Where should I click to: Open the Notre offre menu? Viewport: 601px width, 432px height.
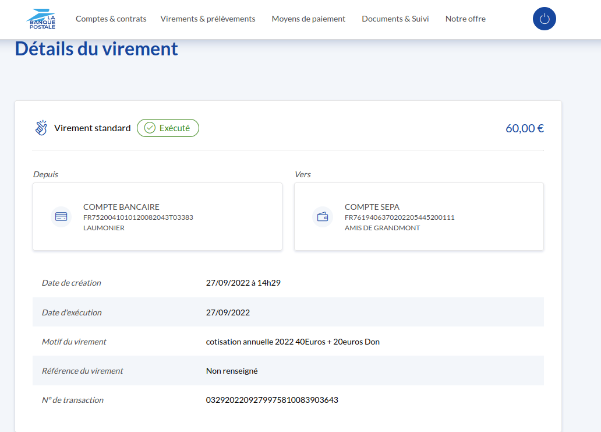[x=465, y=19]
